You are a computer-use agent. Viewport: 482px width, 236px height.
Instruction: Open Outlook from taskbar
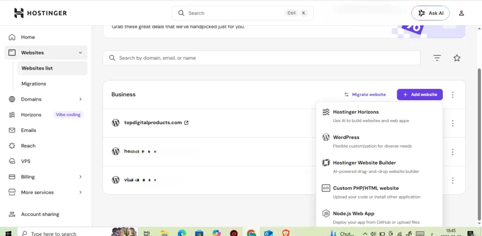point(268,234)
